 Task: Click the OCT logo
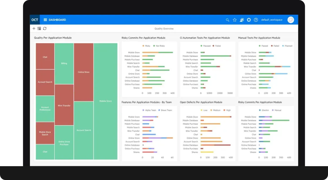pyautogui.click(x=35, y=20)
